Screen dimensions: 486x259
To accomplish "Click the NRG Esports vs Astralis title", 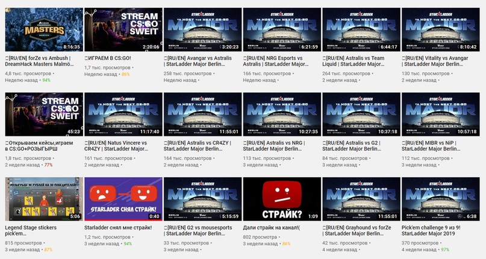I will 281,62.
